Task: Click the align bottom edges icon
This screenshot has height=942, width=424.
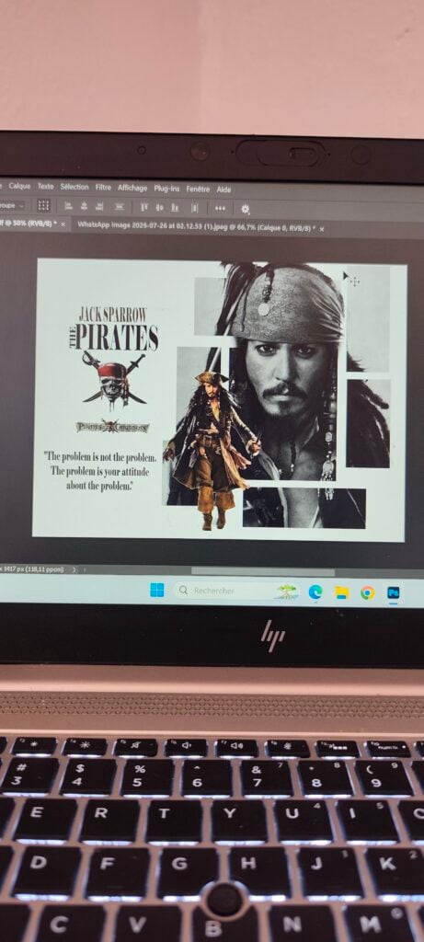Action: coord(175,208)
